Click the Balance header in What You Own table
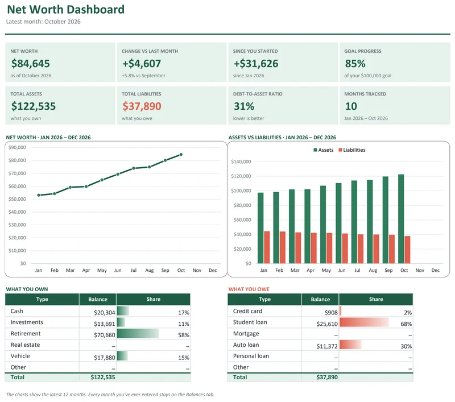455x402 pixels. click(98, 299)
